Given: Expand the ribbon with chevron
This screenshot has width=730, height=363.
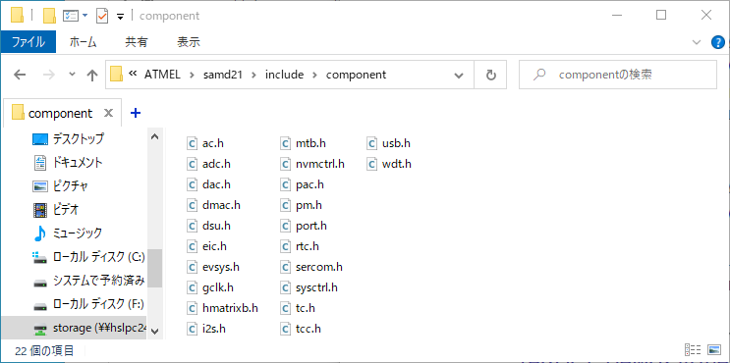Looking at the screenshot, I should point(697,43).
